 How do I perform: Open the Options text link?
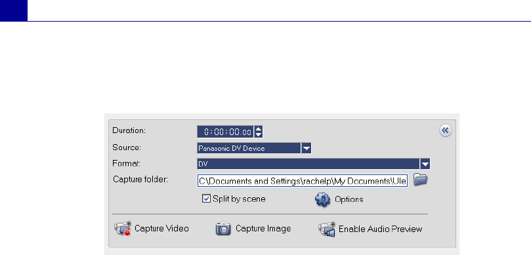(x=349, y=199)
